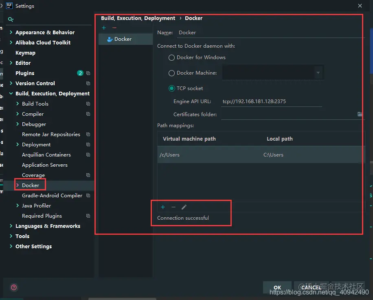Open help with the question mark icon
373x300 pixels.
click(x=14, y=287)
